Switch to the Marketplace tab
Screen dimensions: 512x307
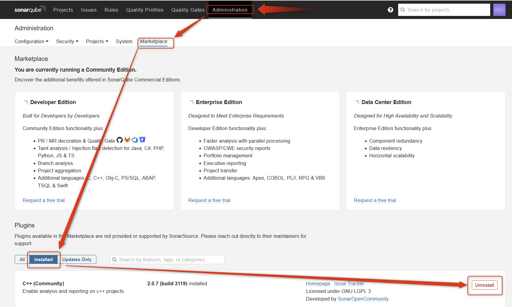coord(153,41)
